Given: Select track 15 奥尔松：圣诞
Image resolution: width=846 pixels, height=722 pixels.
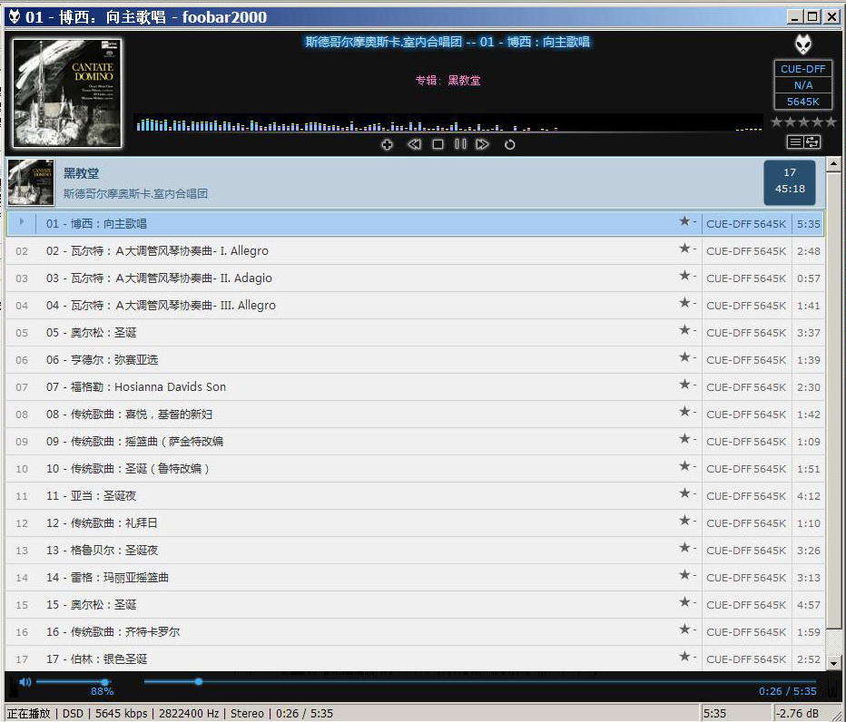Looking at the screenshot, I should (415, 604).
